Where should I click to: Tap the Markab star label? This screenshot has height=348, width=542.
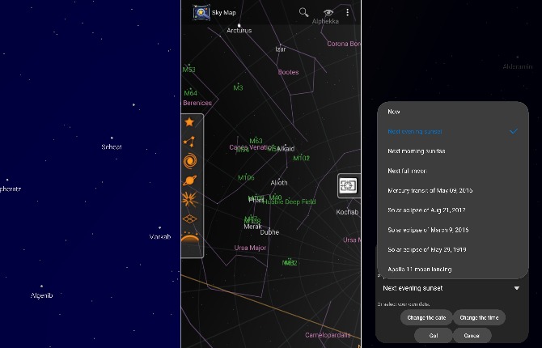tap(160, 237)
